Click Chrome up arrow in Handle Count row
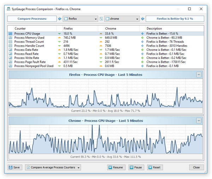Viewport: 212px width, 179px height. (x=101, y=46)
